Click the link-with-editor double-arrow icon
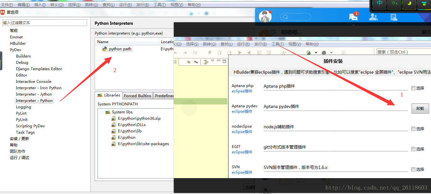Screen dimensions: 431x194 coord(196,62)
